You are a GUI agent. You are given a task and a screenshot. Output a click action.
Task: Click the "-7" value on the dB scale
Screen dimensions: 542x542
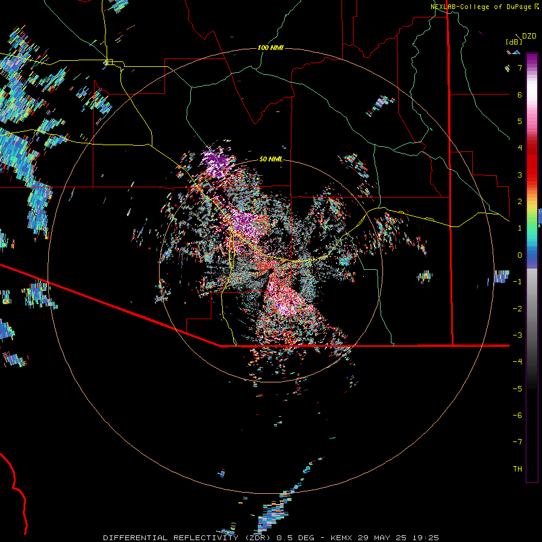tap(517, 442)
